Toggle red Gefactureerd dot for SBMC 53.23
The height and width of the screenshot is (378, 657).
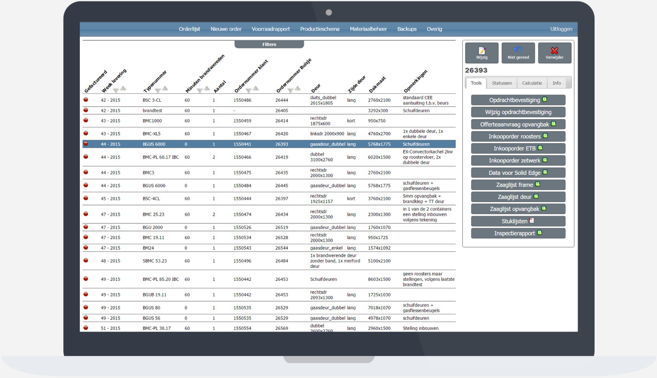pos(86,260)
